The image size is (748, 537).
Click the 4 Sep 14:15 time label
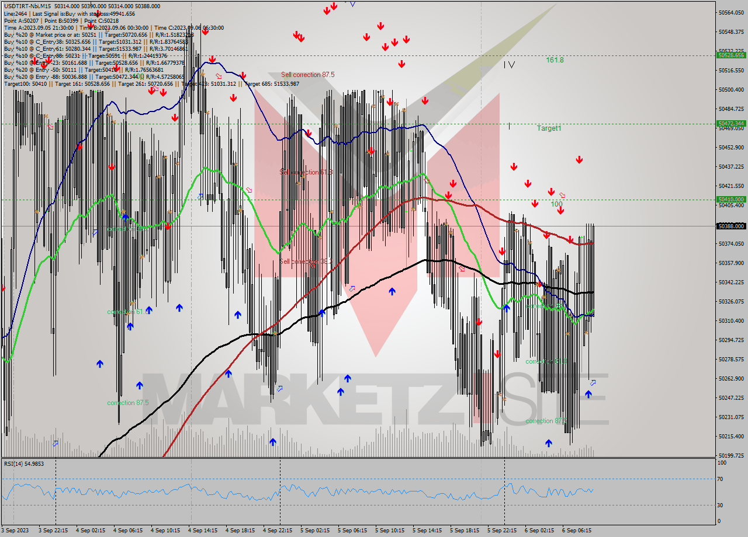click(x=203, y=531)
